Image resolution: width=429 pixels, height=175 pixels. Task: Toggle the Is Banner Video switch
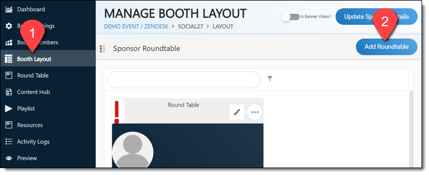[x=290, y=17]
